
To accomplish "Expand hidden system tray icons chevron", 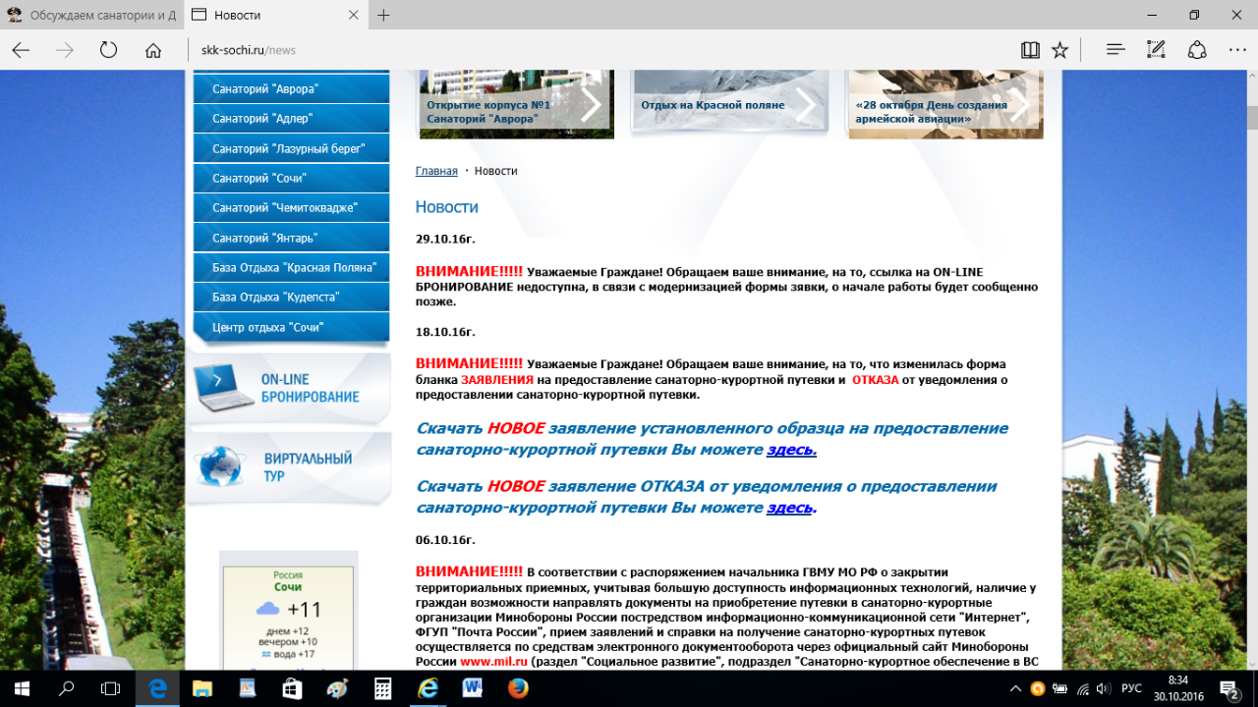I will tap(1014, 688).
